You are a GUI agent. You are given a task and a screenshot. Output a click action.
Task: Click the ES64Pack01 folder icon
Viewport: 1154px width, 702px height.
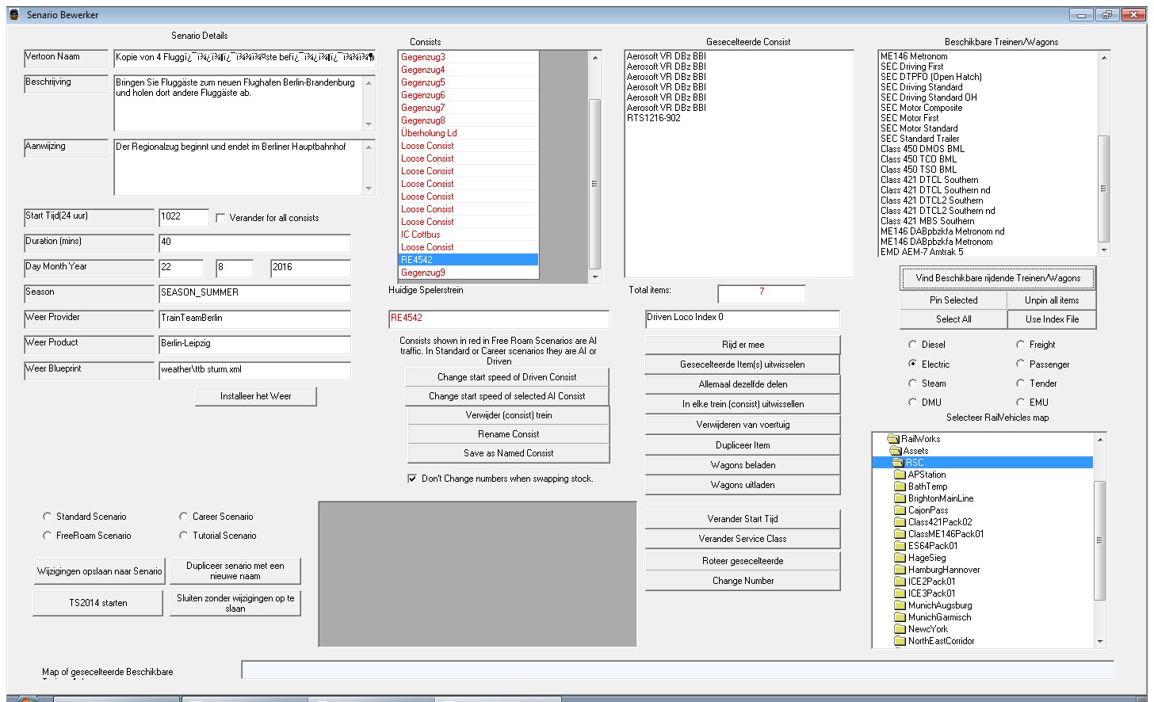[900, 546]
